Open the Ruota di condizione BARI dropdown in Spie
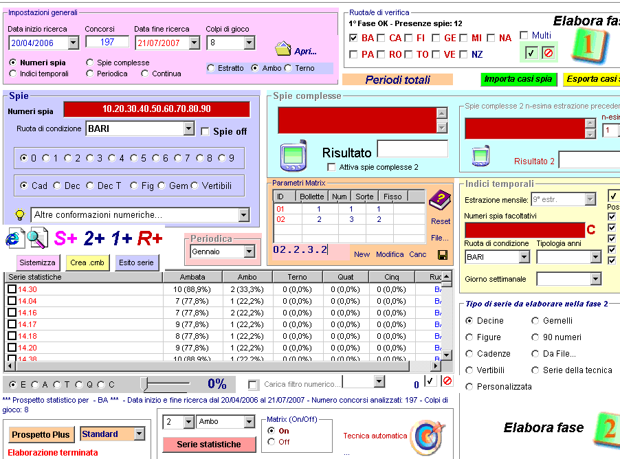Image resolution: width=620 pixels, height=459 pixels. tap(188, 128)
